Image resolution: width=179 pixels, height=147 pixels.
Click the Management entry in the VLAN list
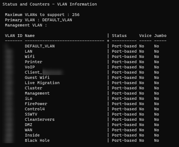(37, 93)
